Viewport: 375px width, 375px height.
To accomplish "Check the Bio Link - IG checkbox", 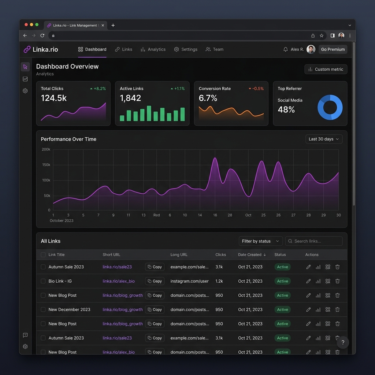I will point(43,281).
